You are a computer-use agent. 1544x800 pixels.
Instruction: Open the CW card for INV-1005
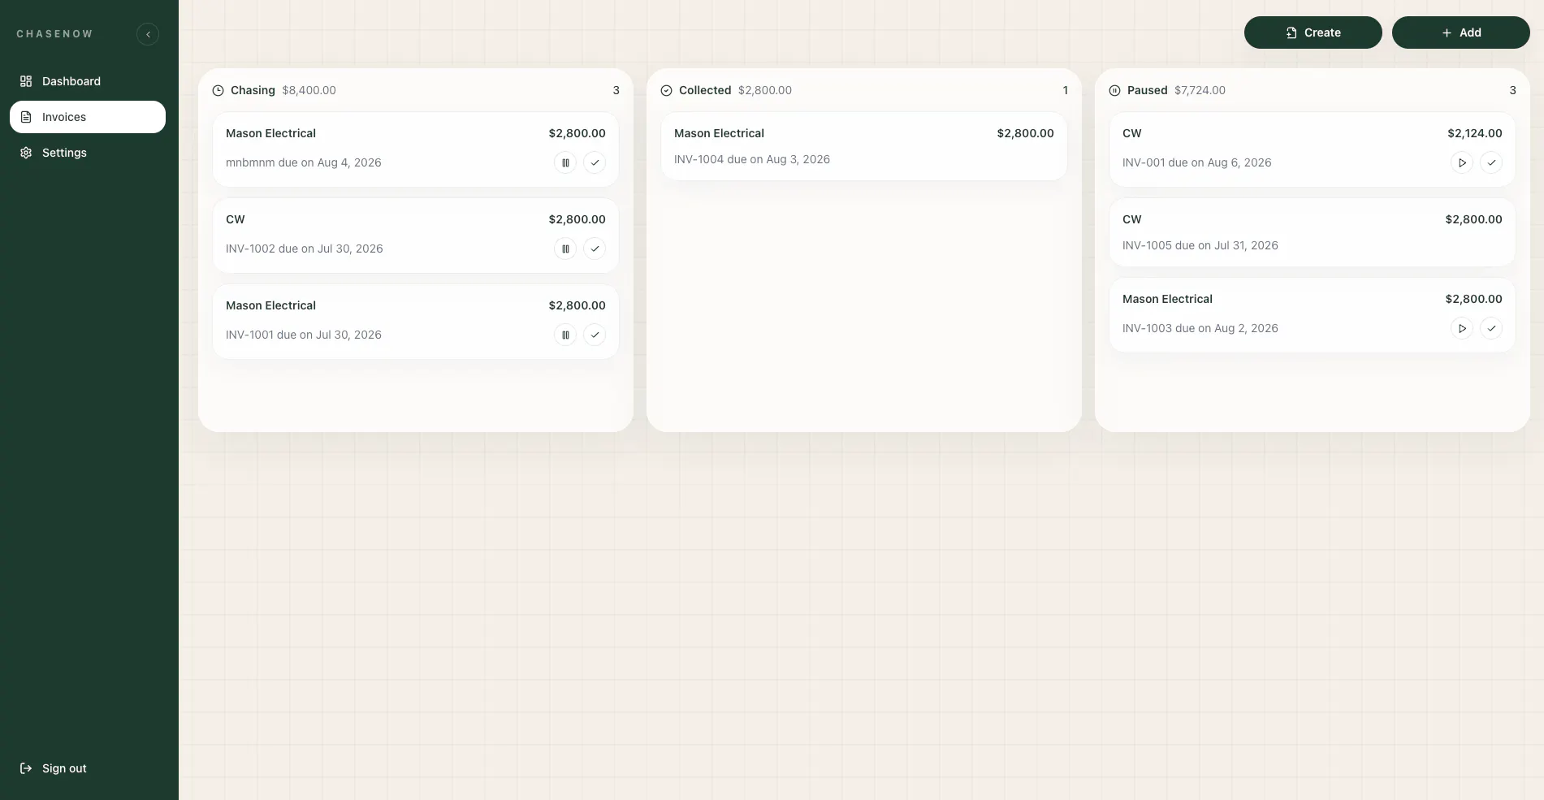coord(1313,232)
